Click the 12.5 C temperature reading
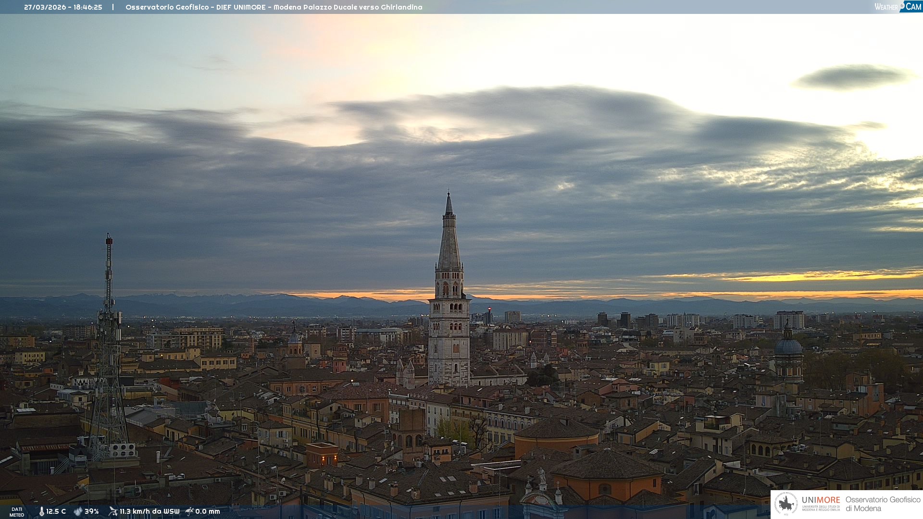923x519 pixels. (56, 511)
